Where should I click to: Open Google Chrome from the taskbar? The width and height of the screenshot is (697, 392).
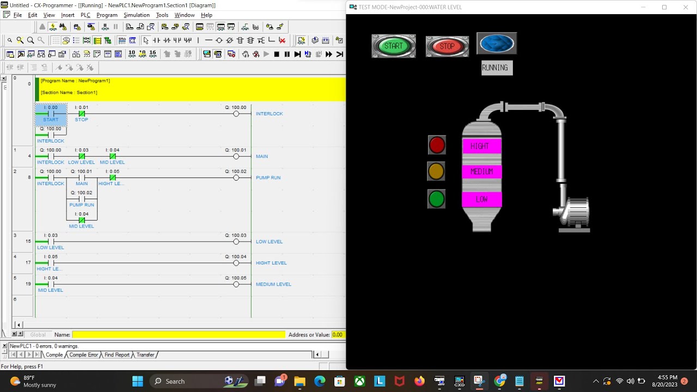coord(499,381)
